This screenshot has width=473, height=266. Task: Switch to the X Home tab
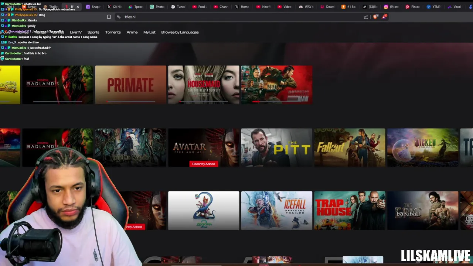tap(242, 7)
